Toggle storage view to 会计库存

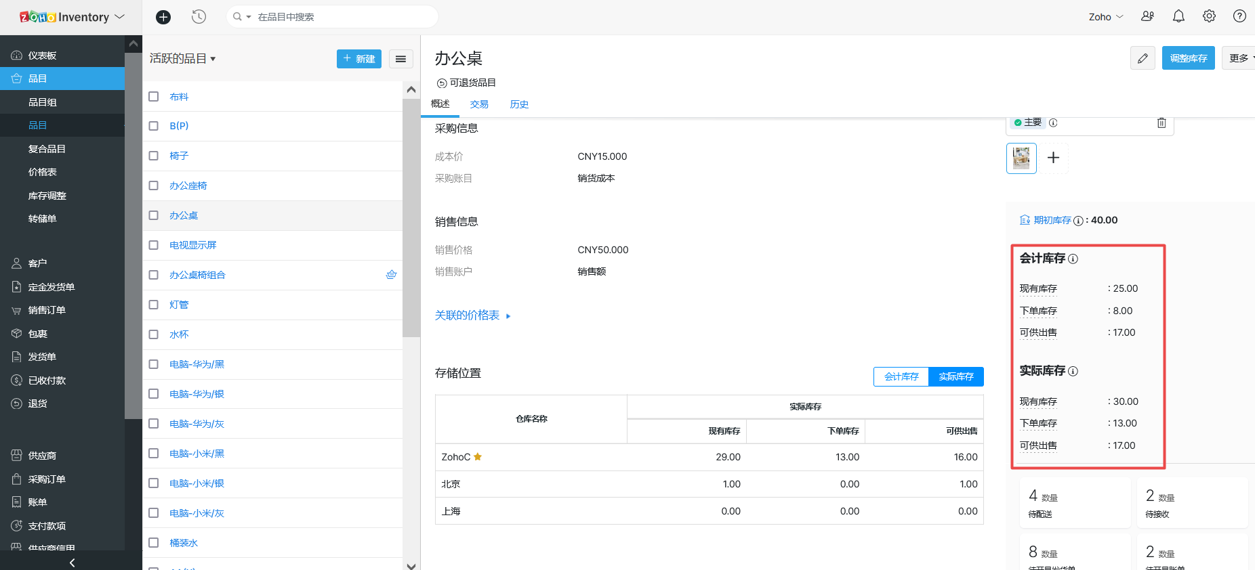901,376
